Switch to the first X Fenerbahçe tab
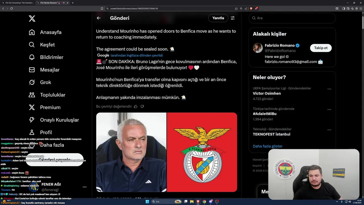 point(18,3)
